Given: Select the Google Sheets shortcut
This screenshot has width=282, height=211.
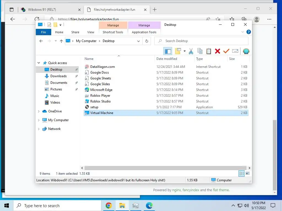Looking at the screenshot, I should click(x=166, y=78).
